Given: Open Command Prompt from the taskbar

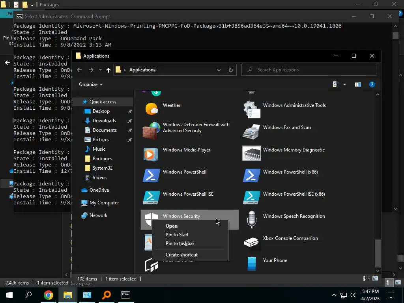Looking at the screenshot, I should point(125,295).
